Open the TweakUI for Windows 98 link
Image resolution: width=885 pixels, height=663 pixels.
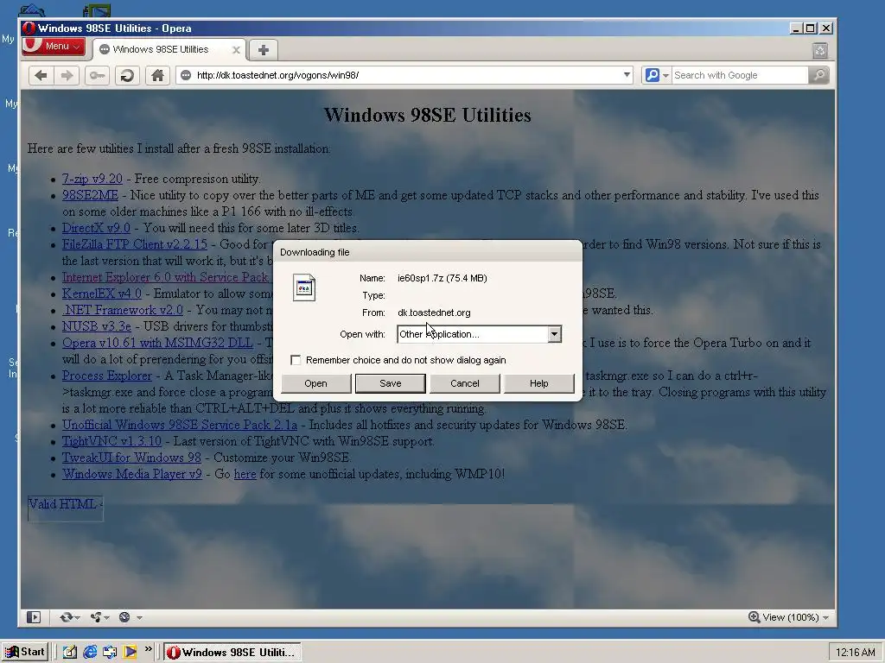[131, 458]
